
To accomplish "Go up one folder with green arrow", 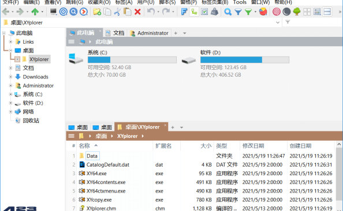I will coord(35,12).
